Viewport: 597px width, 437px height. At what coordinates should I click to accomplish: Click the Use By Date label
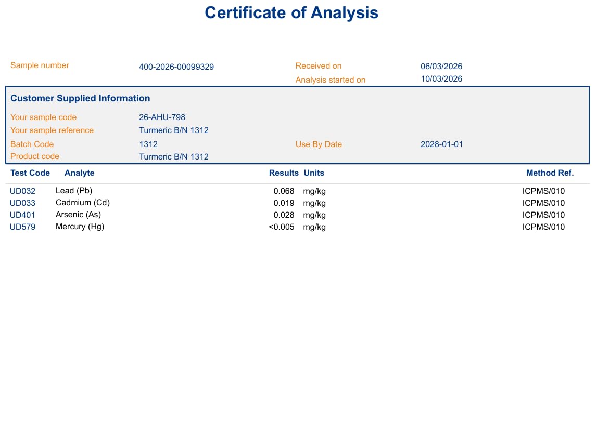point(319,144)
